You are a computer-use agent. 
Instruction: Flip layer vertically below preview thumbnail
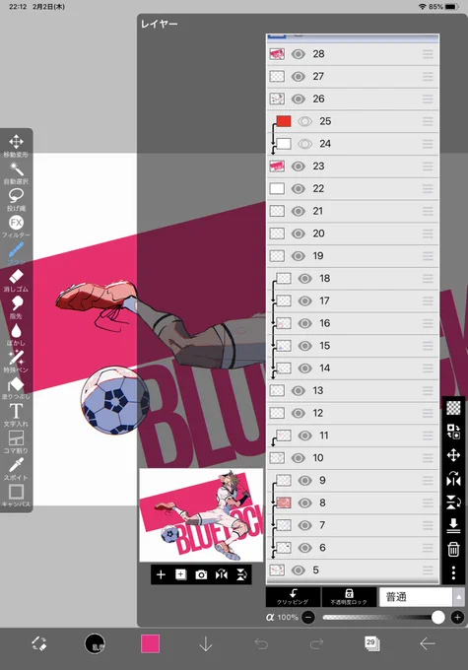coord(241,574)
